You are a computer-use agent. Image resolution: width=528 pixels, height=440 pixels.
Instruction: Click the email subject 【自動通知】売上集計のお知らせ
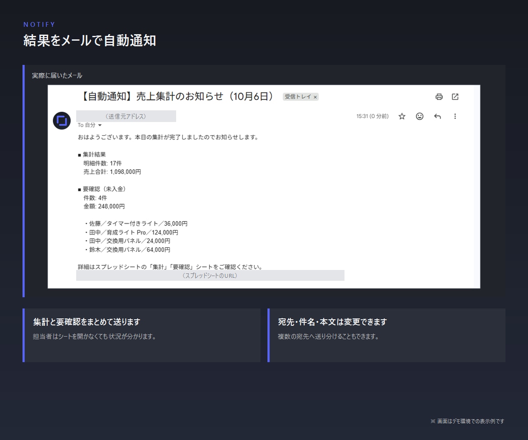pos(177,96)
